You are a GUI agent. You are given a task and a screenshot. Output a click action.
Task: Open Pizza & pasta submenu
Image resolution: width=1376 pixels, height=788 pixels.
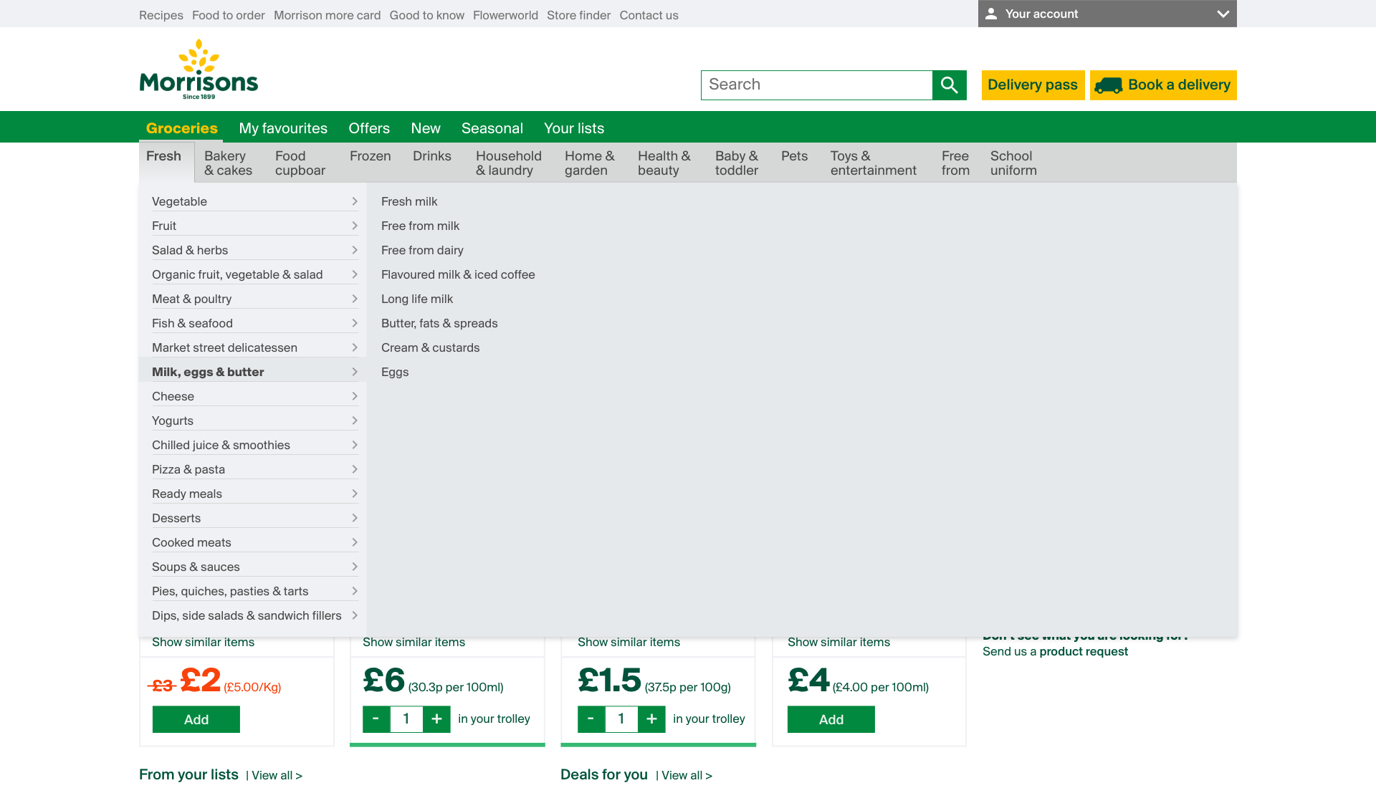click(254, 469)
